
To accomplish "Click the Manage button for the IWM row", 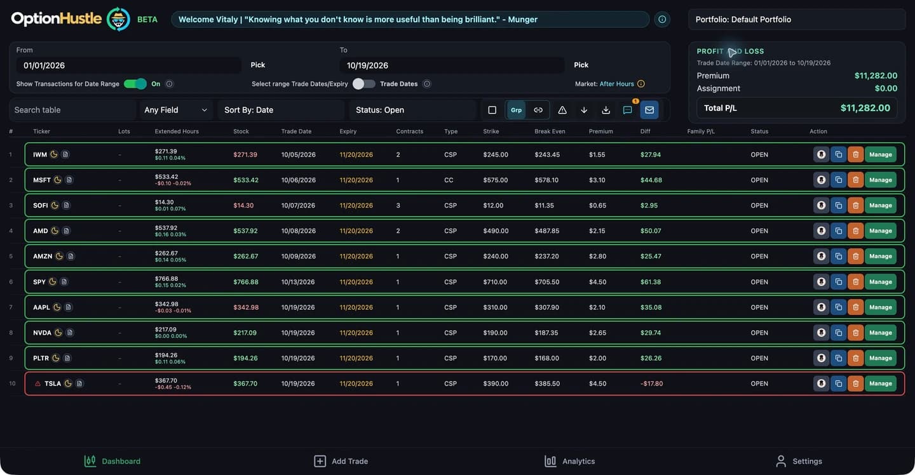I will pyautogui.click(x=881, y=154).
